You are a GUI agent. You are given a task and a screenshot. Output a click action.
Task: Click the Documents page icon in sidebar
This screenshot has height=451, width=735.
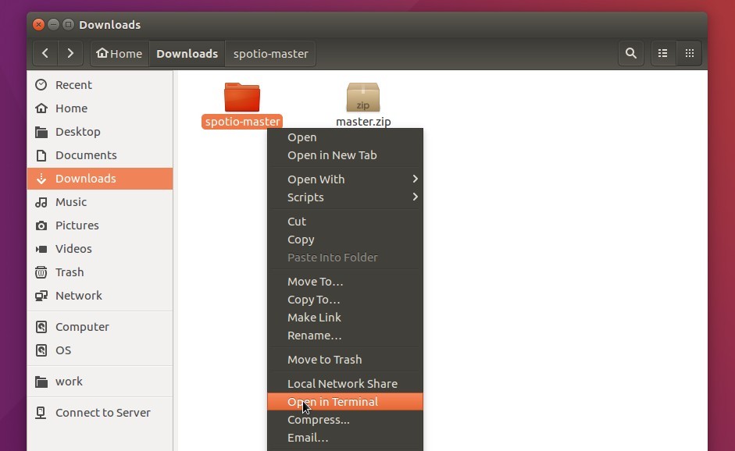click(41, 155)
